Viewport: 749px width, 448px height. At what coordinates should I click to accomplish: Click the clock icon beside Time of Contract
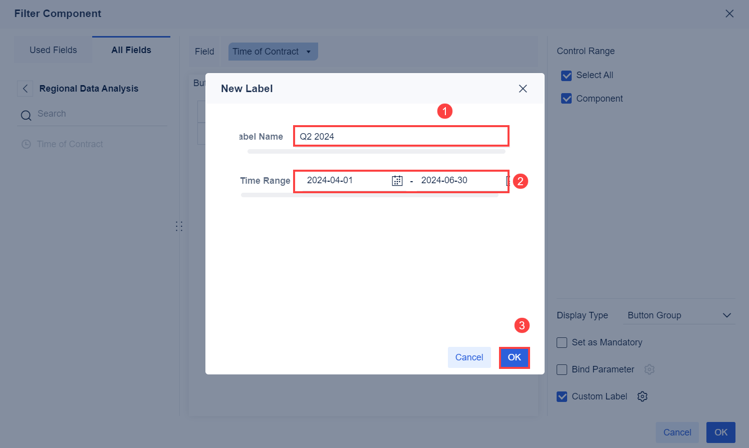tap(26, 144)
